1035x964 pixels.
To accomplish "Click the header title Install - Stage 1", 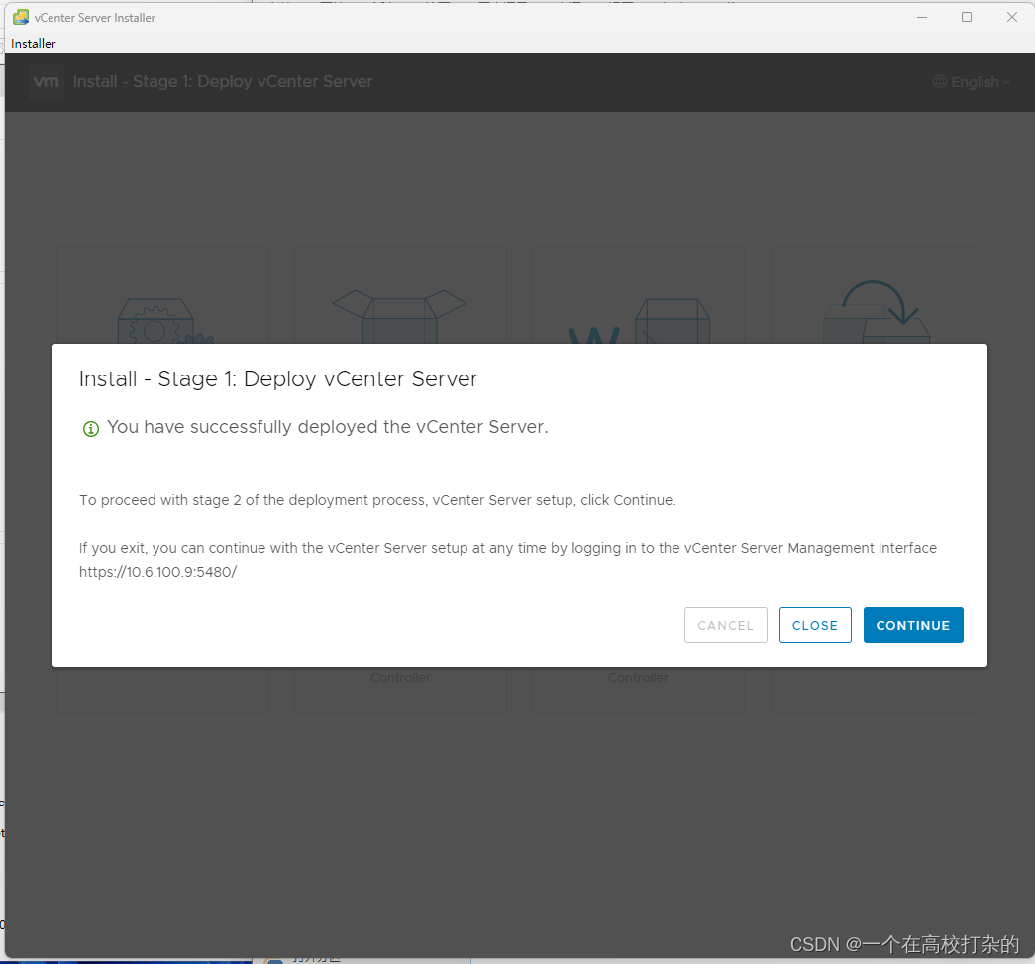I will pos(223,82).
